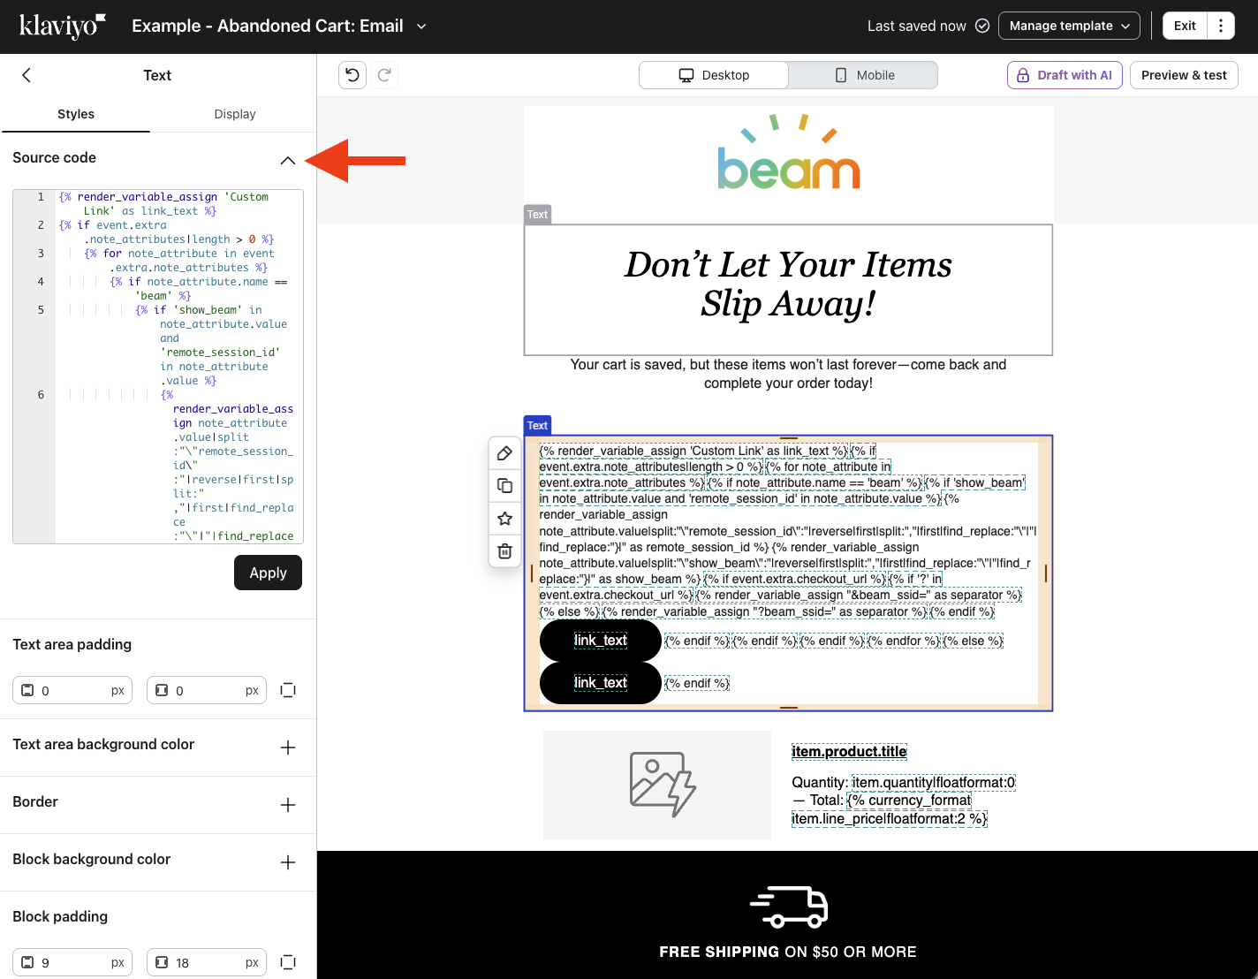Click the blue Text tag on the selected block
The width and height of the screenshot is (1258, 979).
point(537,426)
